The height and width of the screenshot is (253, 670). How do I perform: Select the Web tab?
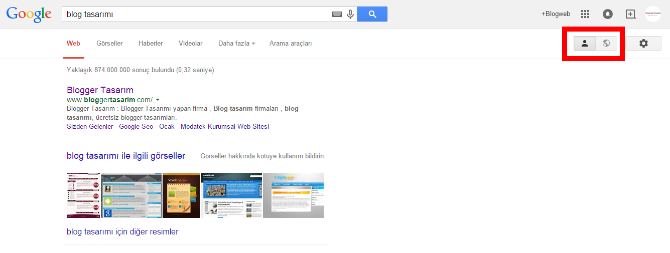[73, 44]
